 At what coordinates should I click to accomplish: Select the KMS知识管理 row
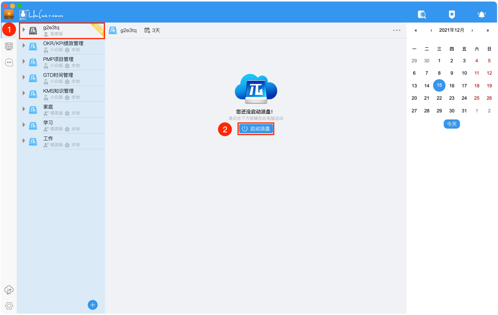61,94
